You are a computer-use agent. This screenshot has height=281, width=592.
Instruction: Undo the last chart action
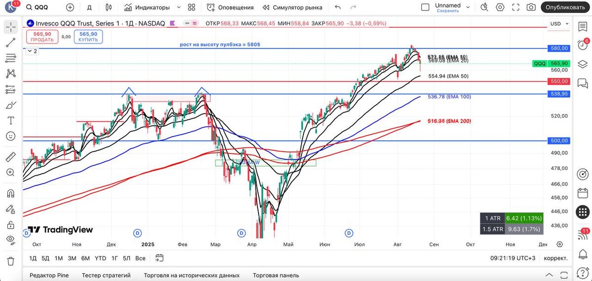point(337,7)
